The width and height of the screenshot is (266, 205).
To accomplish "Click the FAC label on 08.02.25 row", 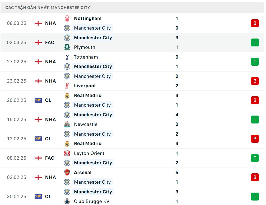I will tap(50, 158).
